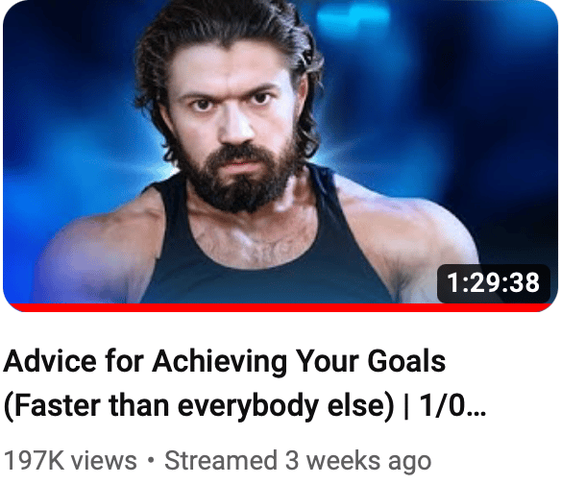
Task: Click 'Streamed 3 weeks ago' text
Action: (298, 462)
